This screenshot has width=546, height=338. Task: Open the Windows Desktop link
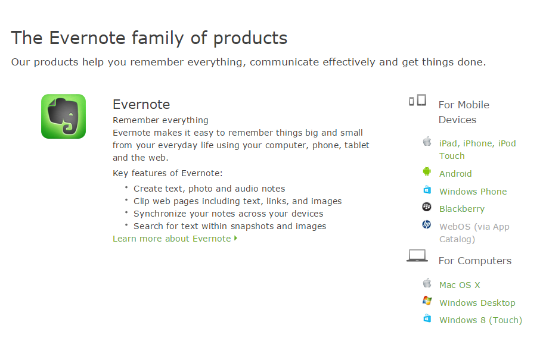click(x=477, y=302)
